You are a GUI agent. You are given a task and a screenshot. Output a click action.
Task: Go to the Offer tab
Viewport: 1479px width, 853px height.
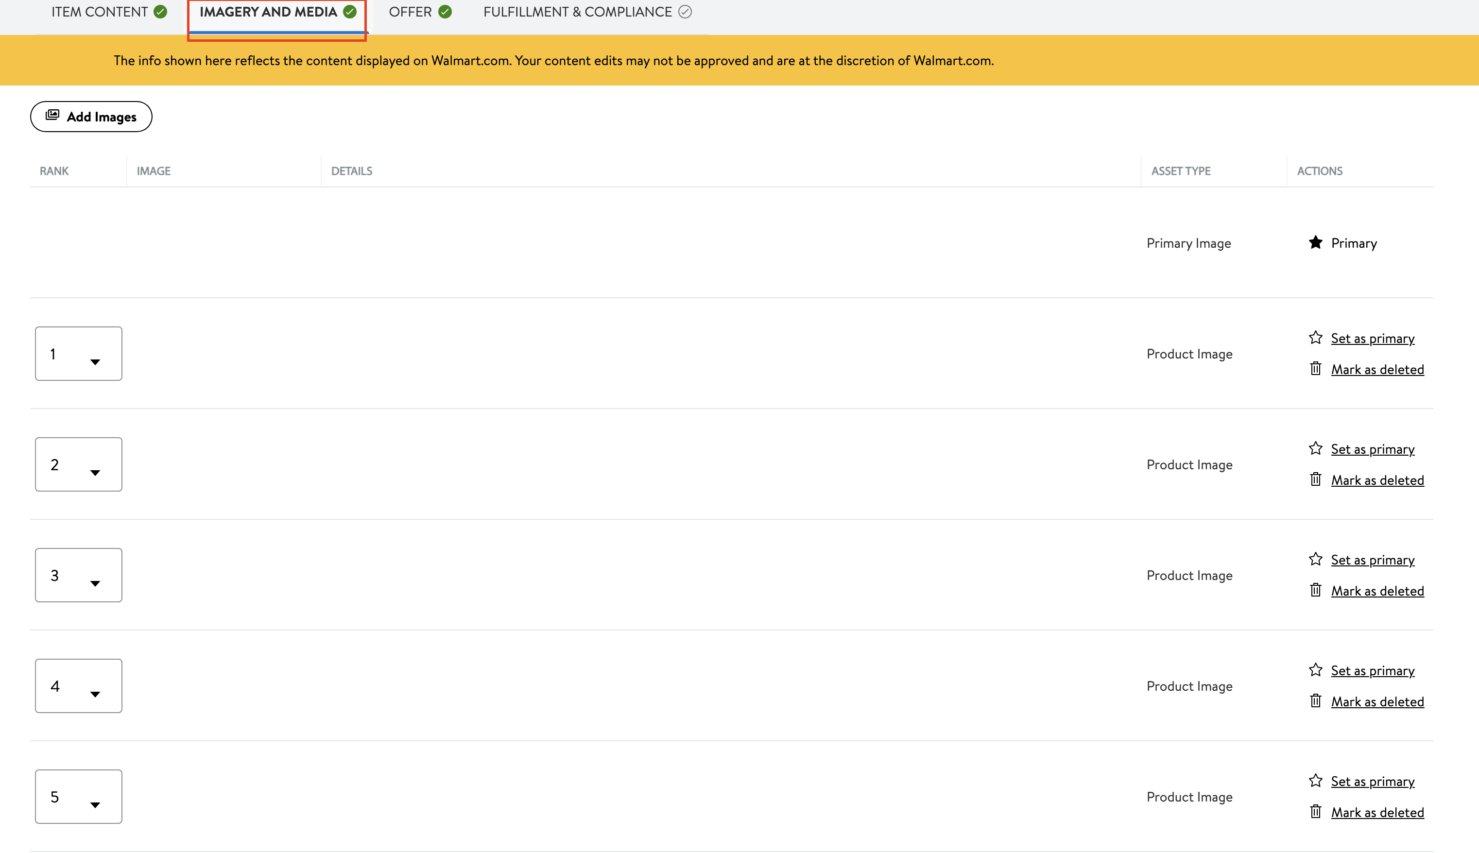(420, 12)
